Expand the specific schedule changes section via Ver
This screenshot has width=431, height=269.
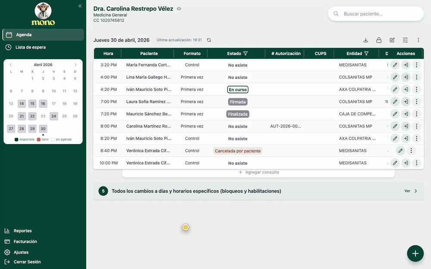[411, 191]
